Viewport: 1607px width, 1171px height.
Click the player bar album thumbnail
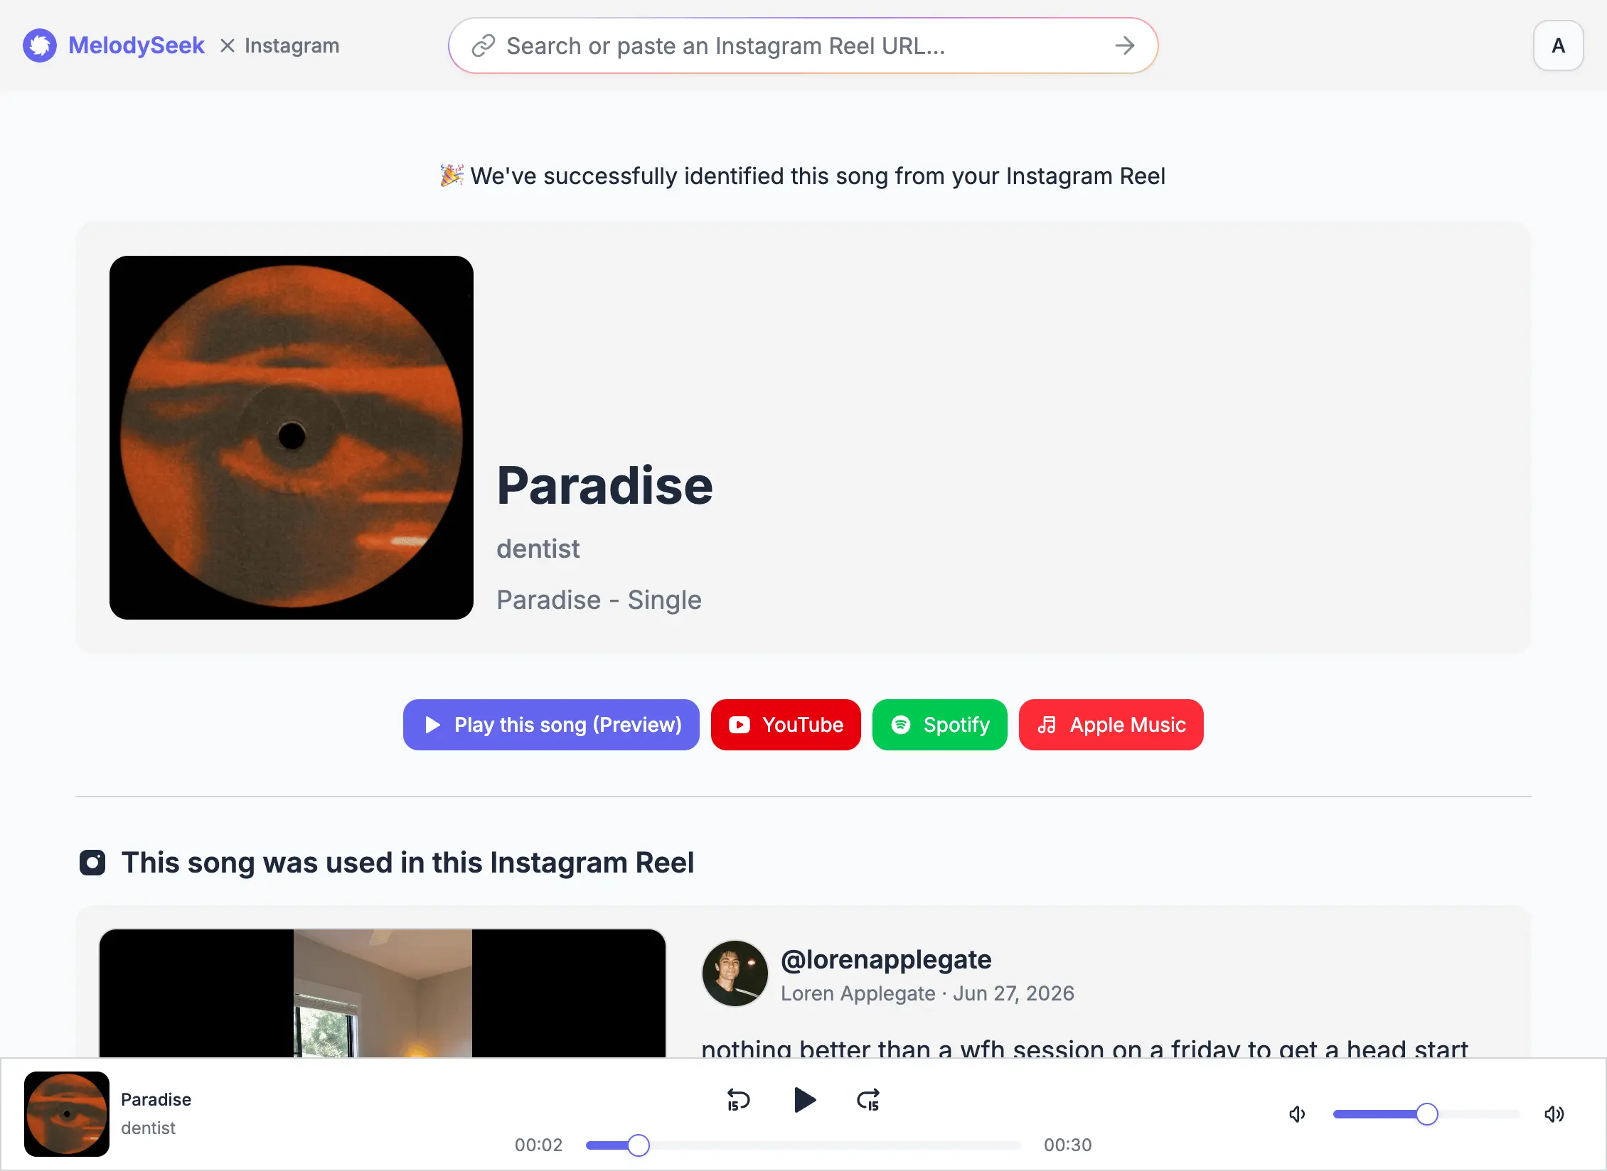(x=67, y=1114)
